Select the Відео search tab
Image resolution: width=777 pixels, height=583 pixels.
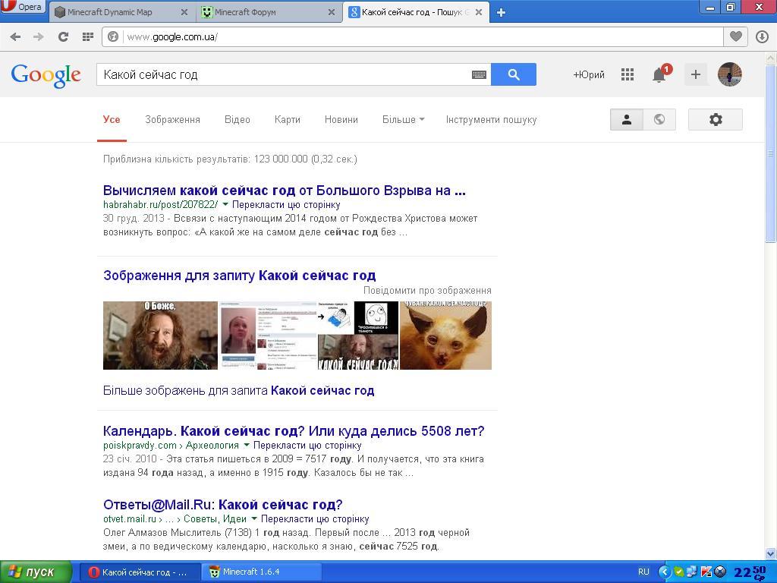click(x=237, y=119)
